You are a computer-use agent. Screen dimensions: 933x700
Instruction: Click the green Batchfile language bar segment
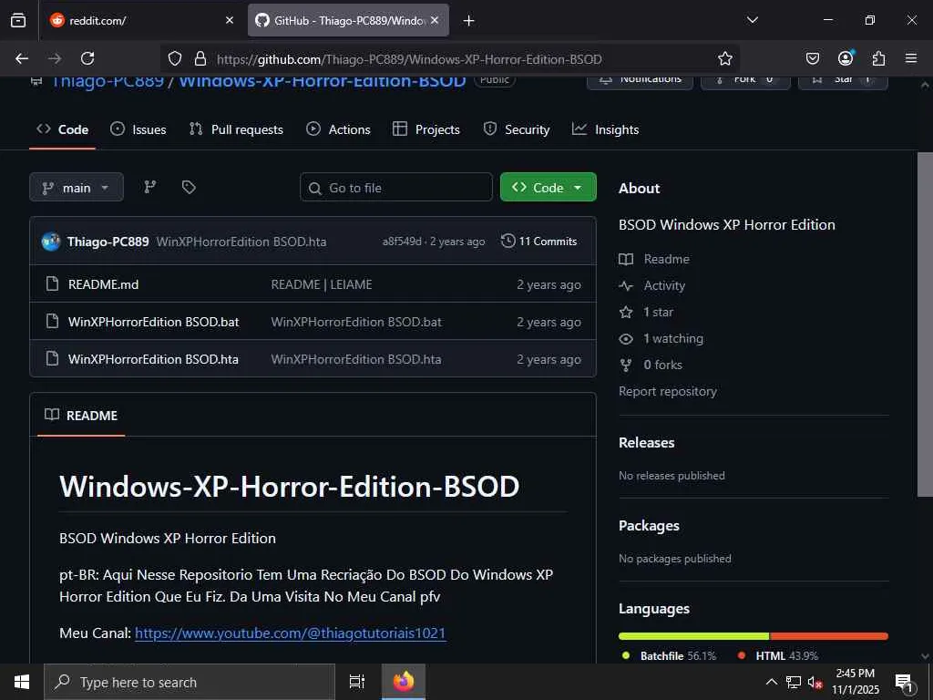tap(693, 636)
